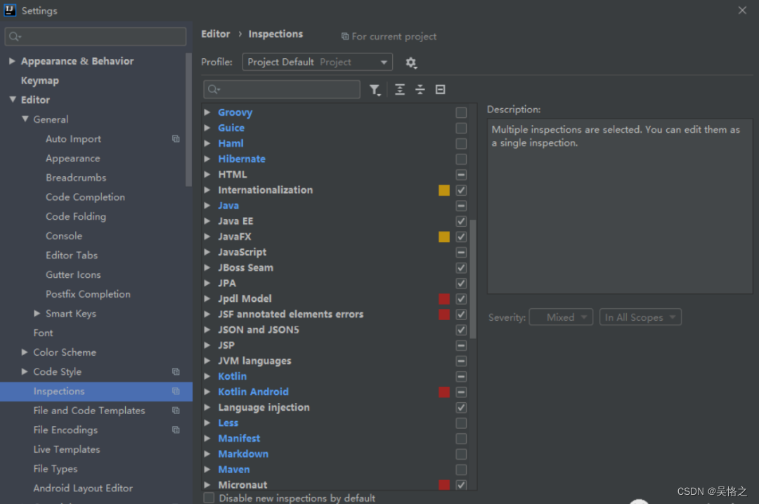Focus the inspections search field
Image resolution: width=759 pixels, height=504 pixels.
(x=282, y=89)
